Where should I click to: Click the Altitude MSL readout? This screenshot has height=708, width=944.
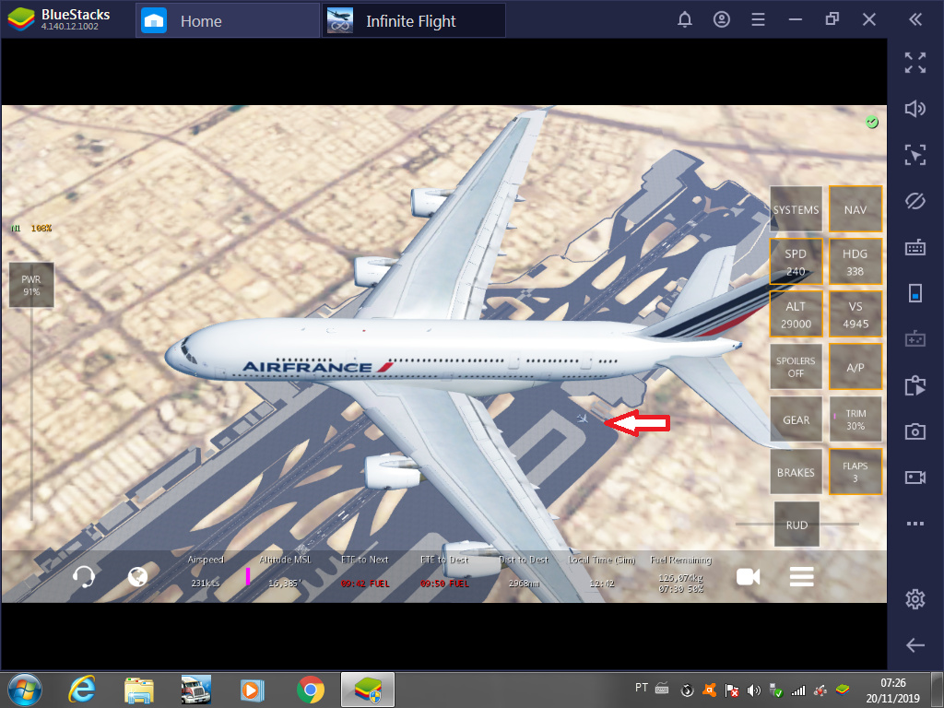(x=285, y=572)
